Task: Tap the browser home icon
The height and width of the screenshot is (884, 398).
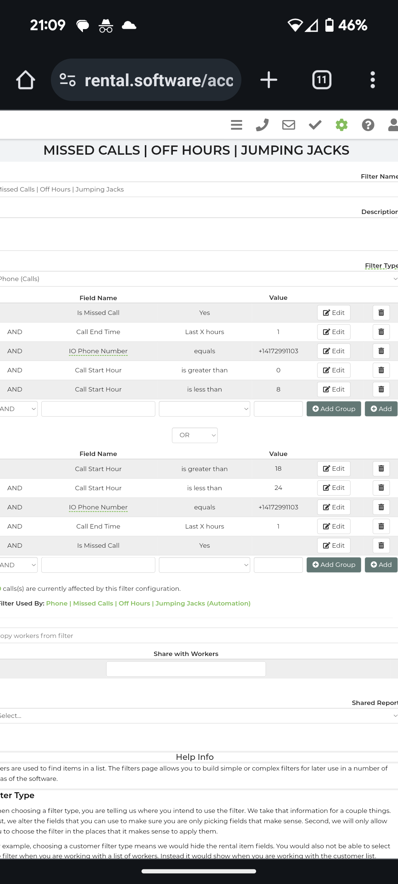Action: [x=25, y=80]
